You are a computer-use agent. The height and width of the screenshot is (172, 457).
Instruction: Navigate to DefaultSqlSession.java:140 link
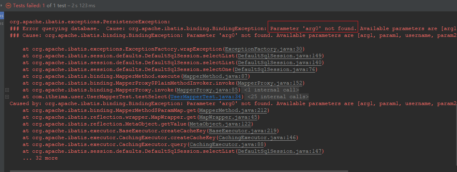click(x=280, y=63)
